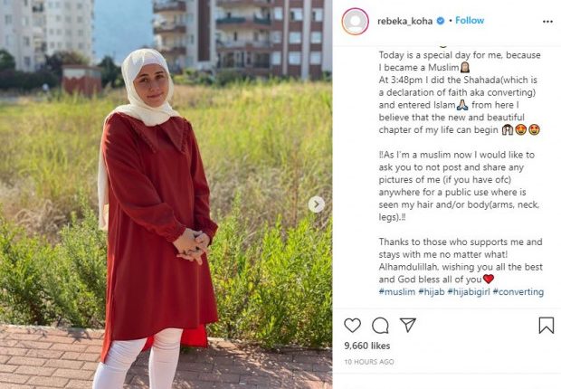561x389 pixels.
Task: Like the post with the heart icon
Action: coord(352,326)
